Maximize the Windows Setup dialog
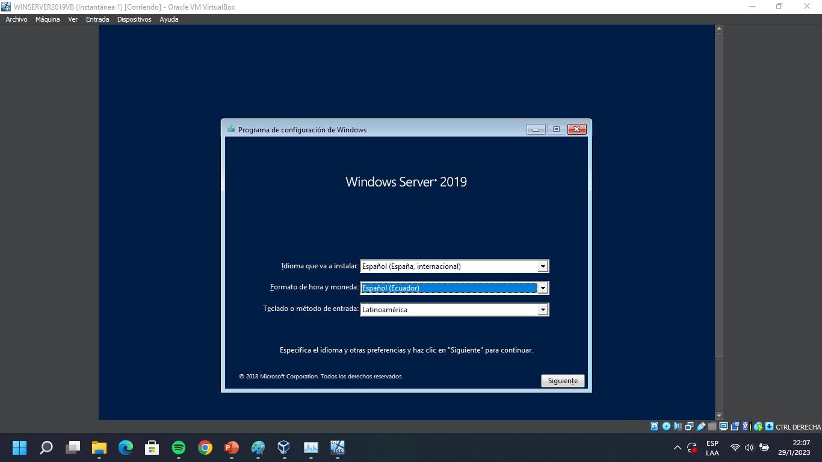822x462 pixels. (x=556, y=129)
